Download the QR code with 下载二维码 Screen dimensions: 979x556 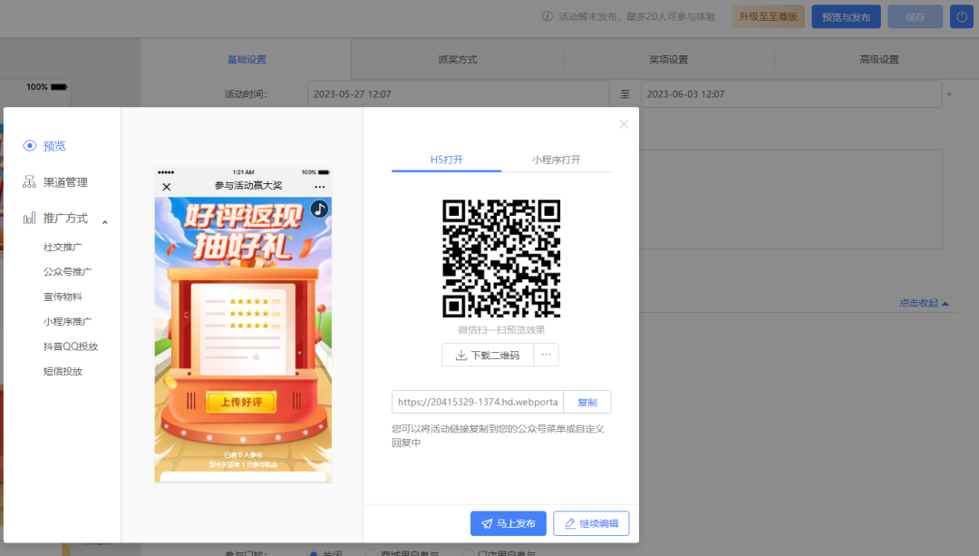click(x=488, y=355)
